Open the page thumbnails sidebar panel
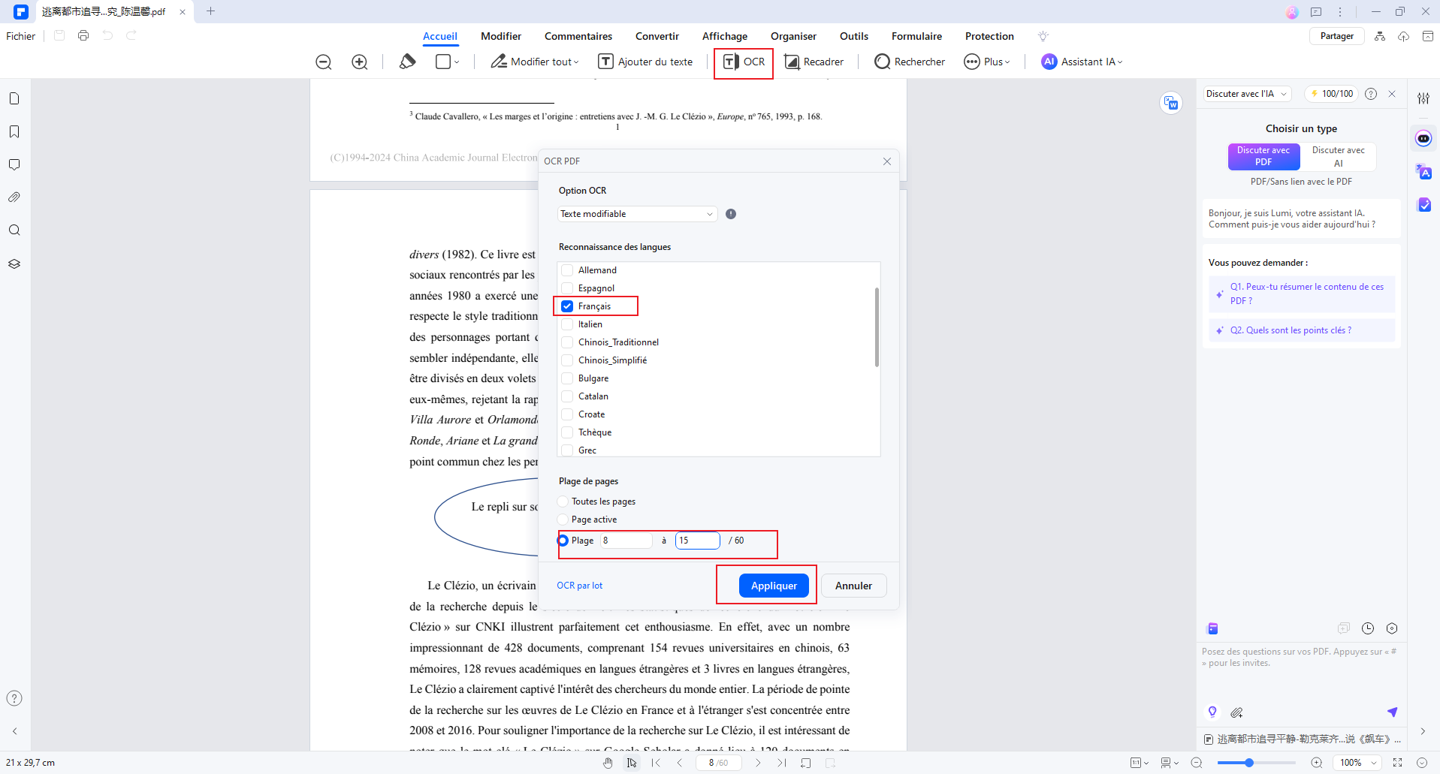Viewport: 1440px width, 774px height. point(14,98)
